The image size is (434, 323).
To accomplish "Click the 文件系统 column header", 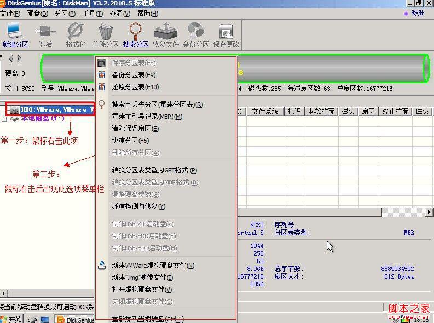I will [x=265, y=112].
